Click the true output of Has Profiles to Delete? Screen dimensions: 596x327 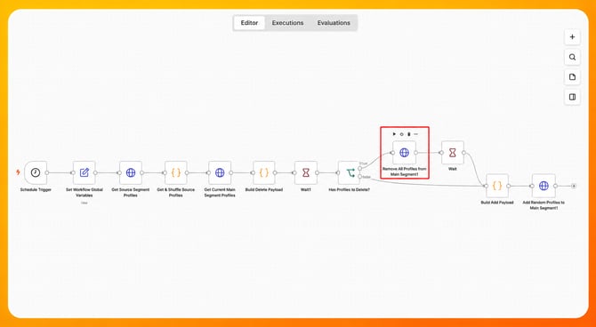pyautogui.click(x=360, y=168)
